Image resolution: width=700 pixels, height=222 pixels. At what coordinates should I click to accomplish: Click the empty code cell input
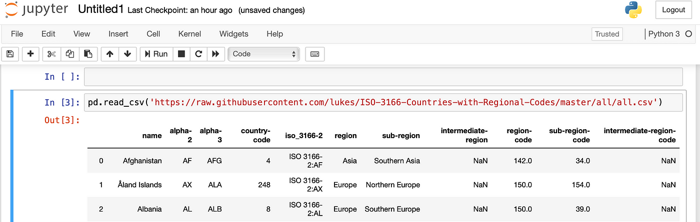[383, 77]
